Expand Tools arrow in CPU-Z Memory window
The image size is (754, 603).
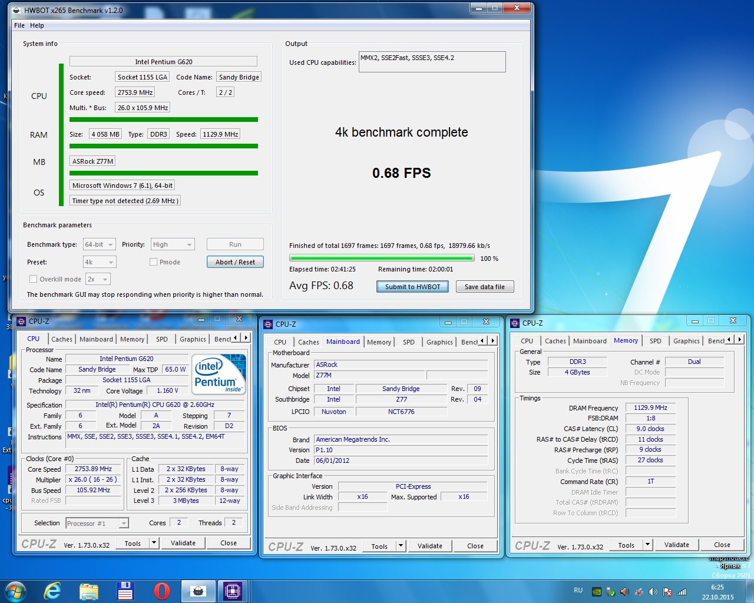pos(648,545)
